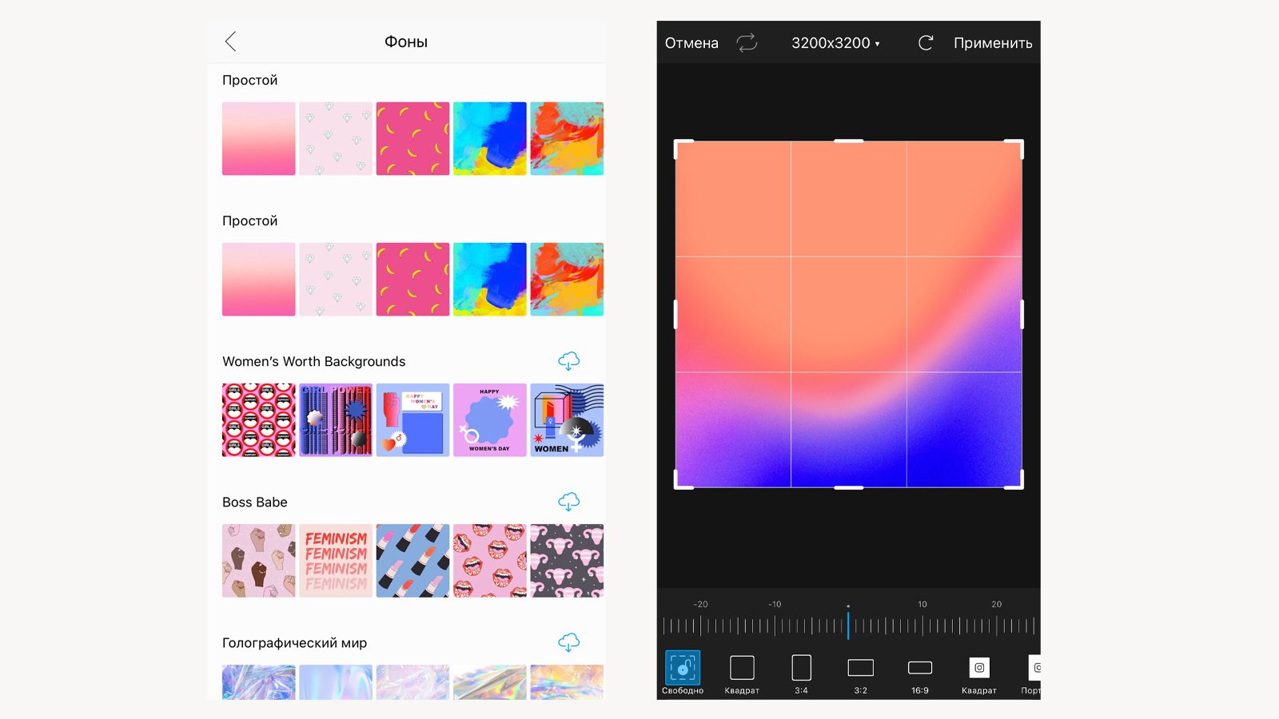Pick pink gradient background in first Простой row
Viewport: 1279px width, 719px height.
[x=258, y=138]
